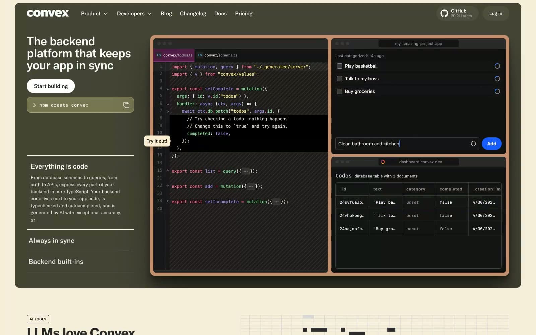Expand the Backend built-ins section
536x335 pixels.
[x=80, y=262]
